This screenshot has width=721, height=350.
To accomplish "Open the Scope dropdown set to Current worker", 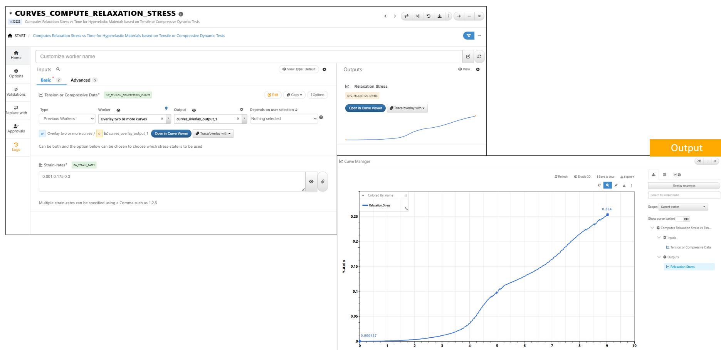I will pyautogui.click(x=683, y=207).
